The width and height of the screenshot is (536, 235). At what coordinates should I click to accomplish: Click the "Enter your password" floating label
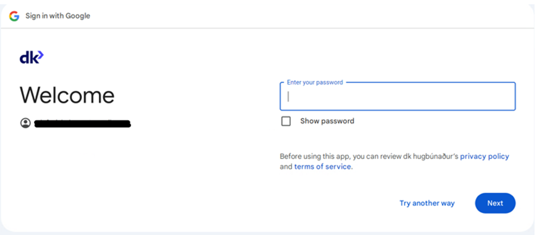pyautogui.click(x=315, y=83)
